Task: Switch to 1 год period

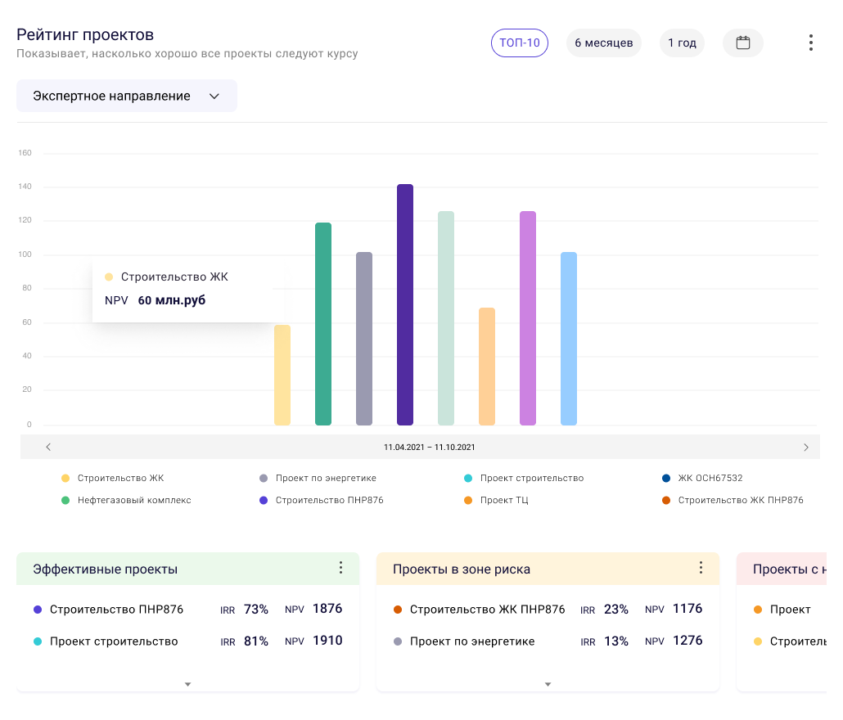Action: (x=682, y=43)
